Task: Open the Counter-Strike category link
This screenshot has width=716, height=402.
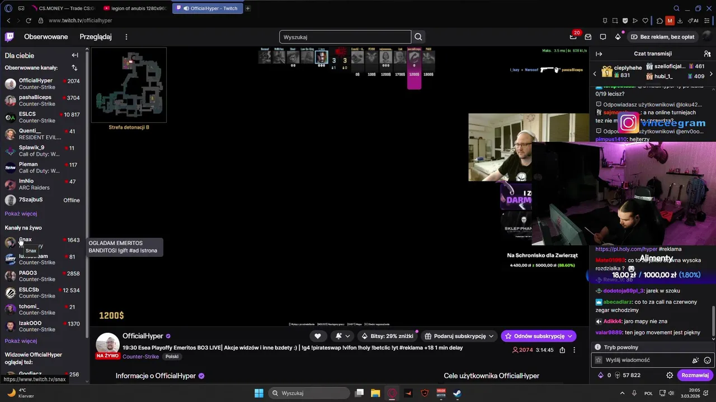Action: (140, 357)
